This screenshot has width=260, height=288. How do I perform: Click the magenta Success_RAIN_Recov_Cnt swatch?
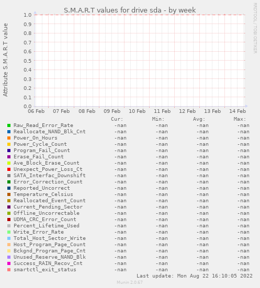coord(9,263)
